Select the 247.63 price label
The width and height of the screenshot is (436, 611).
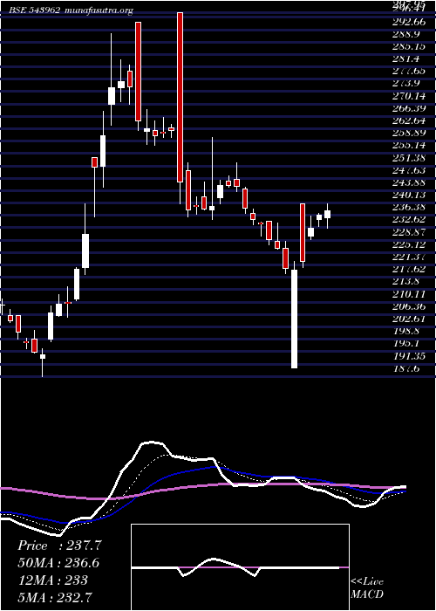coord(409,170)
